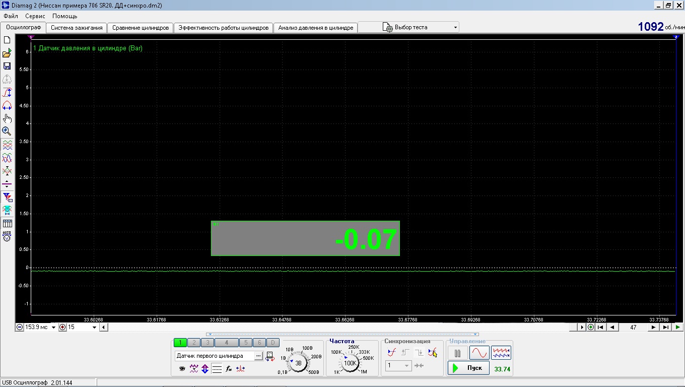This screenshot has height=387, width=685.
Task: Adjust the 3В voltage range knob
Action: click(x=298, y=363)
